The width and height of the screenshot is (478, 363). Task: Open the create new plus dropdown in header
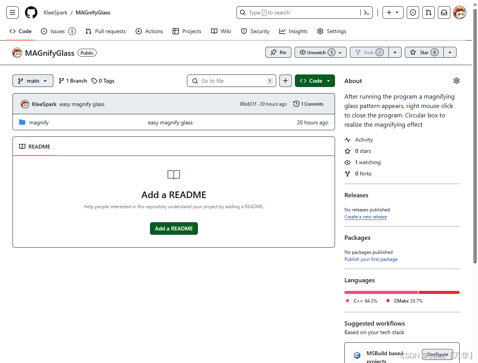(x=393, y=12)
